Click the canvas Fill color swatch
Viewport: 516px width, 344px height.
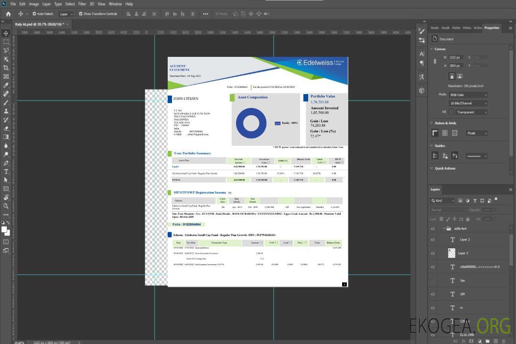[451, 112]
